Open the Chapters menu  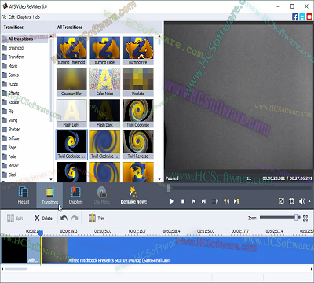pos(24,17)
